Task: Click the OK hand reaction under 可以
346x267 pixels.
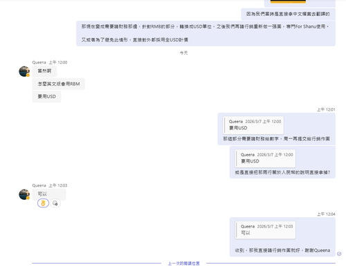Action: coord(43,203)
